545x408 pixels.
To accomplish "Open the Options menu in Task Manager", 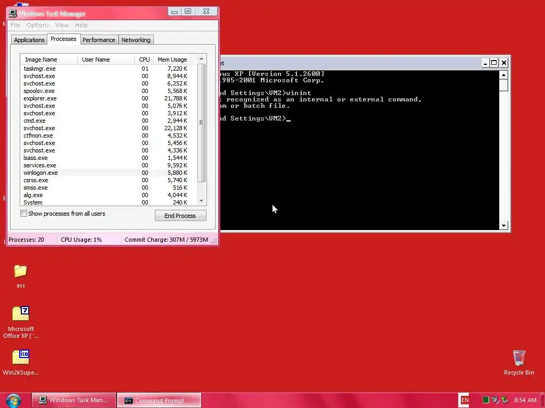I will (38, 25).
